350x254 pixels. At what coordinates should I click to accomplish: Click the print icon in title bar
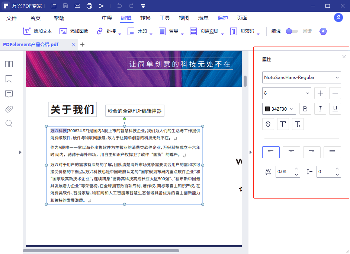(x=89, y=6)
